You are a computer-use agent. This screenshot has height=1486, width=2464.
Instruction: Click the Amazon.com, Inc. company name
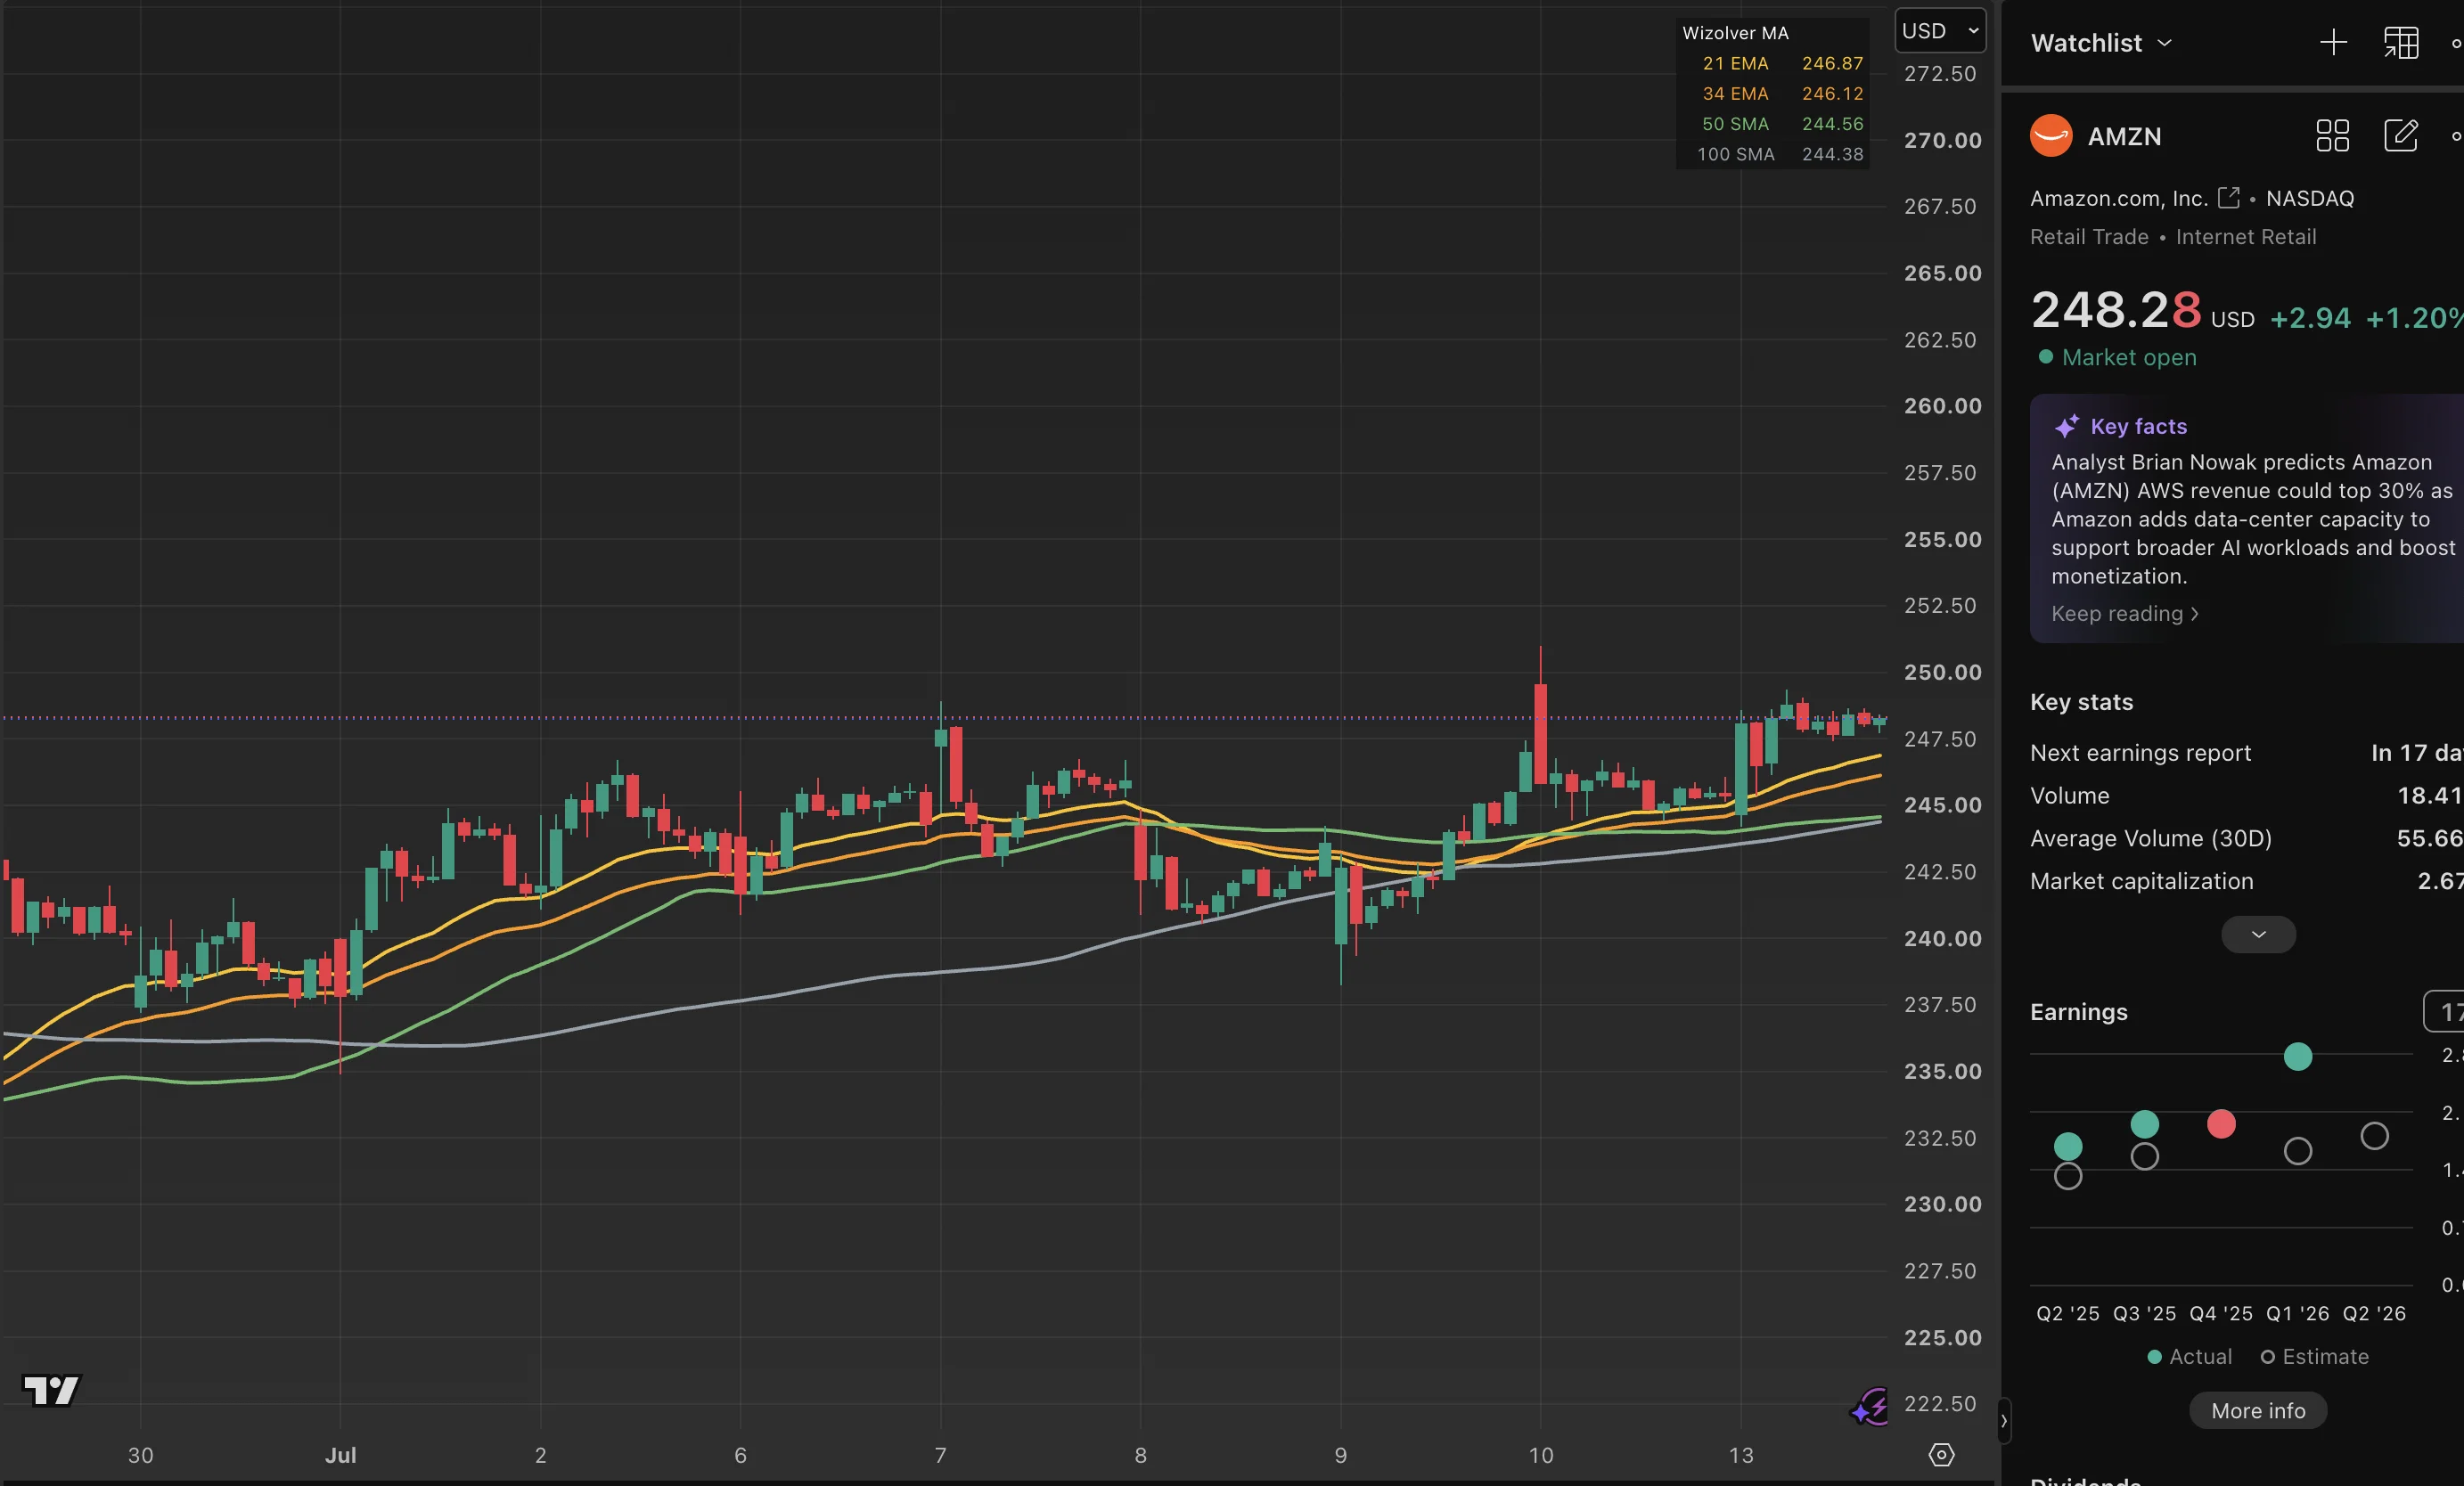click(2118, 198)
